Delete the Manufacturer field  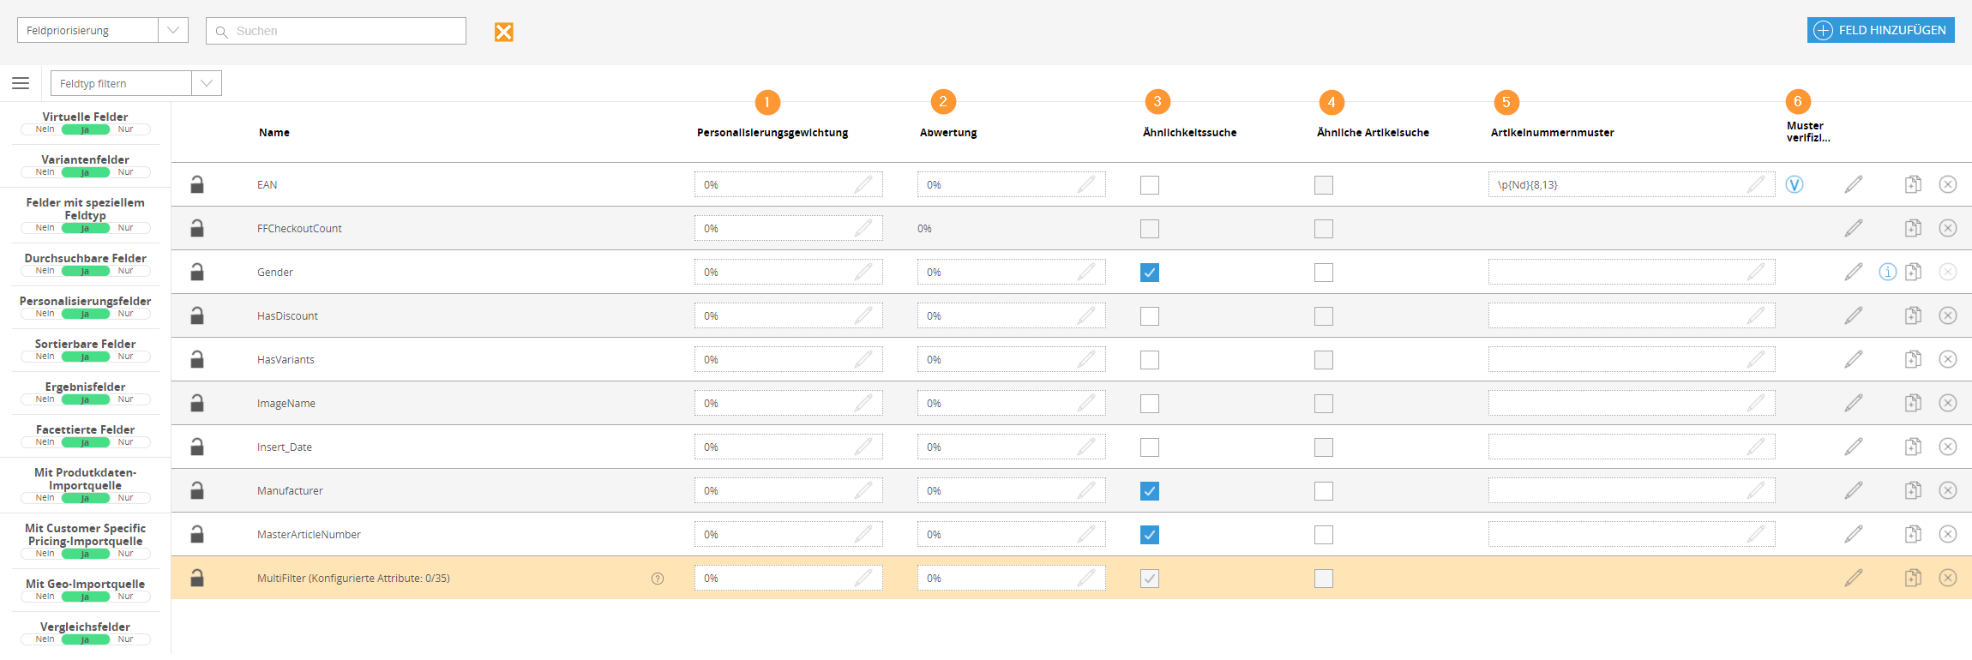click(x=1948, y=490)
